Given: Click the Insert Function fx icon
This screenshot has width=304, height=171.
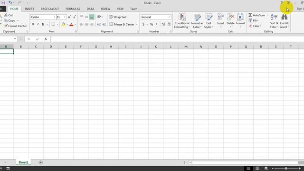Looking at the screenshot, I should [x=46, y=39].
